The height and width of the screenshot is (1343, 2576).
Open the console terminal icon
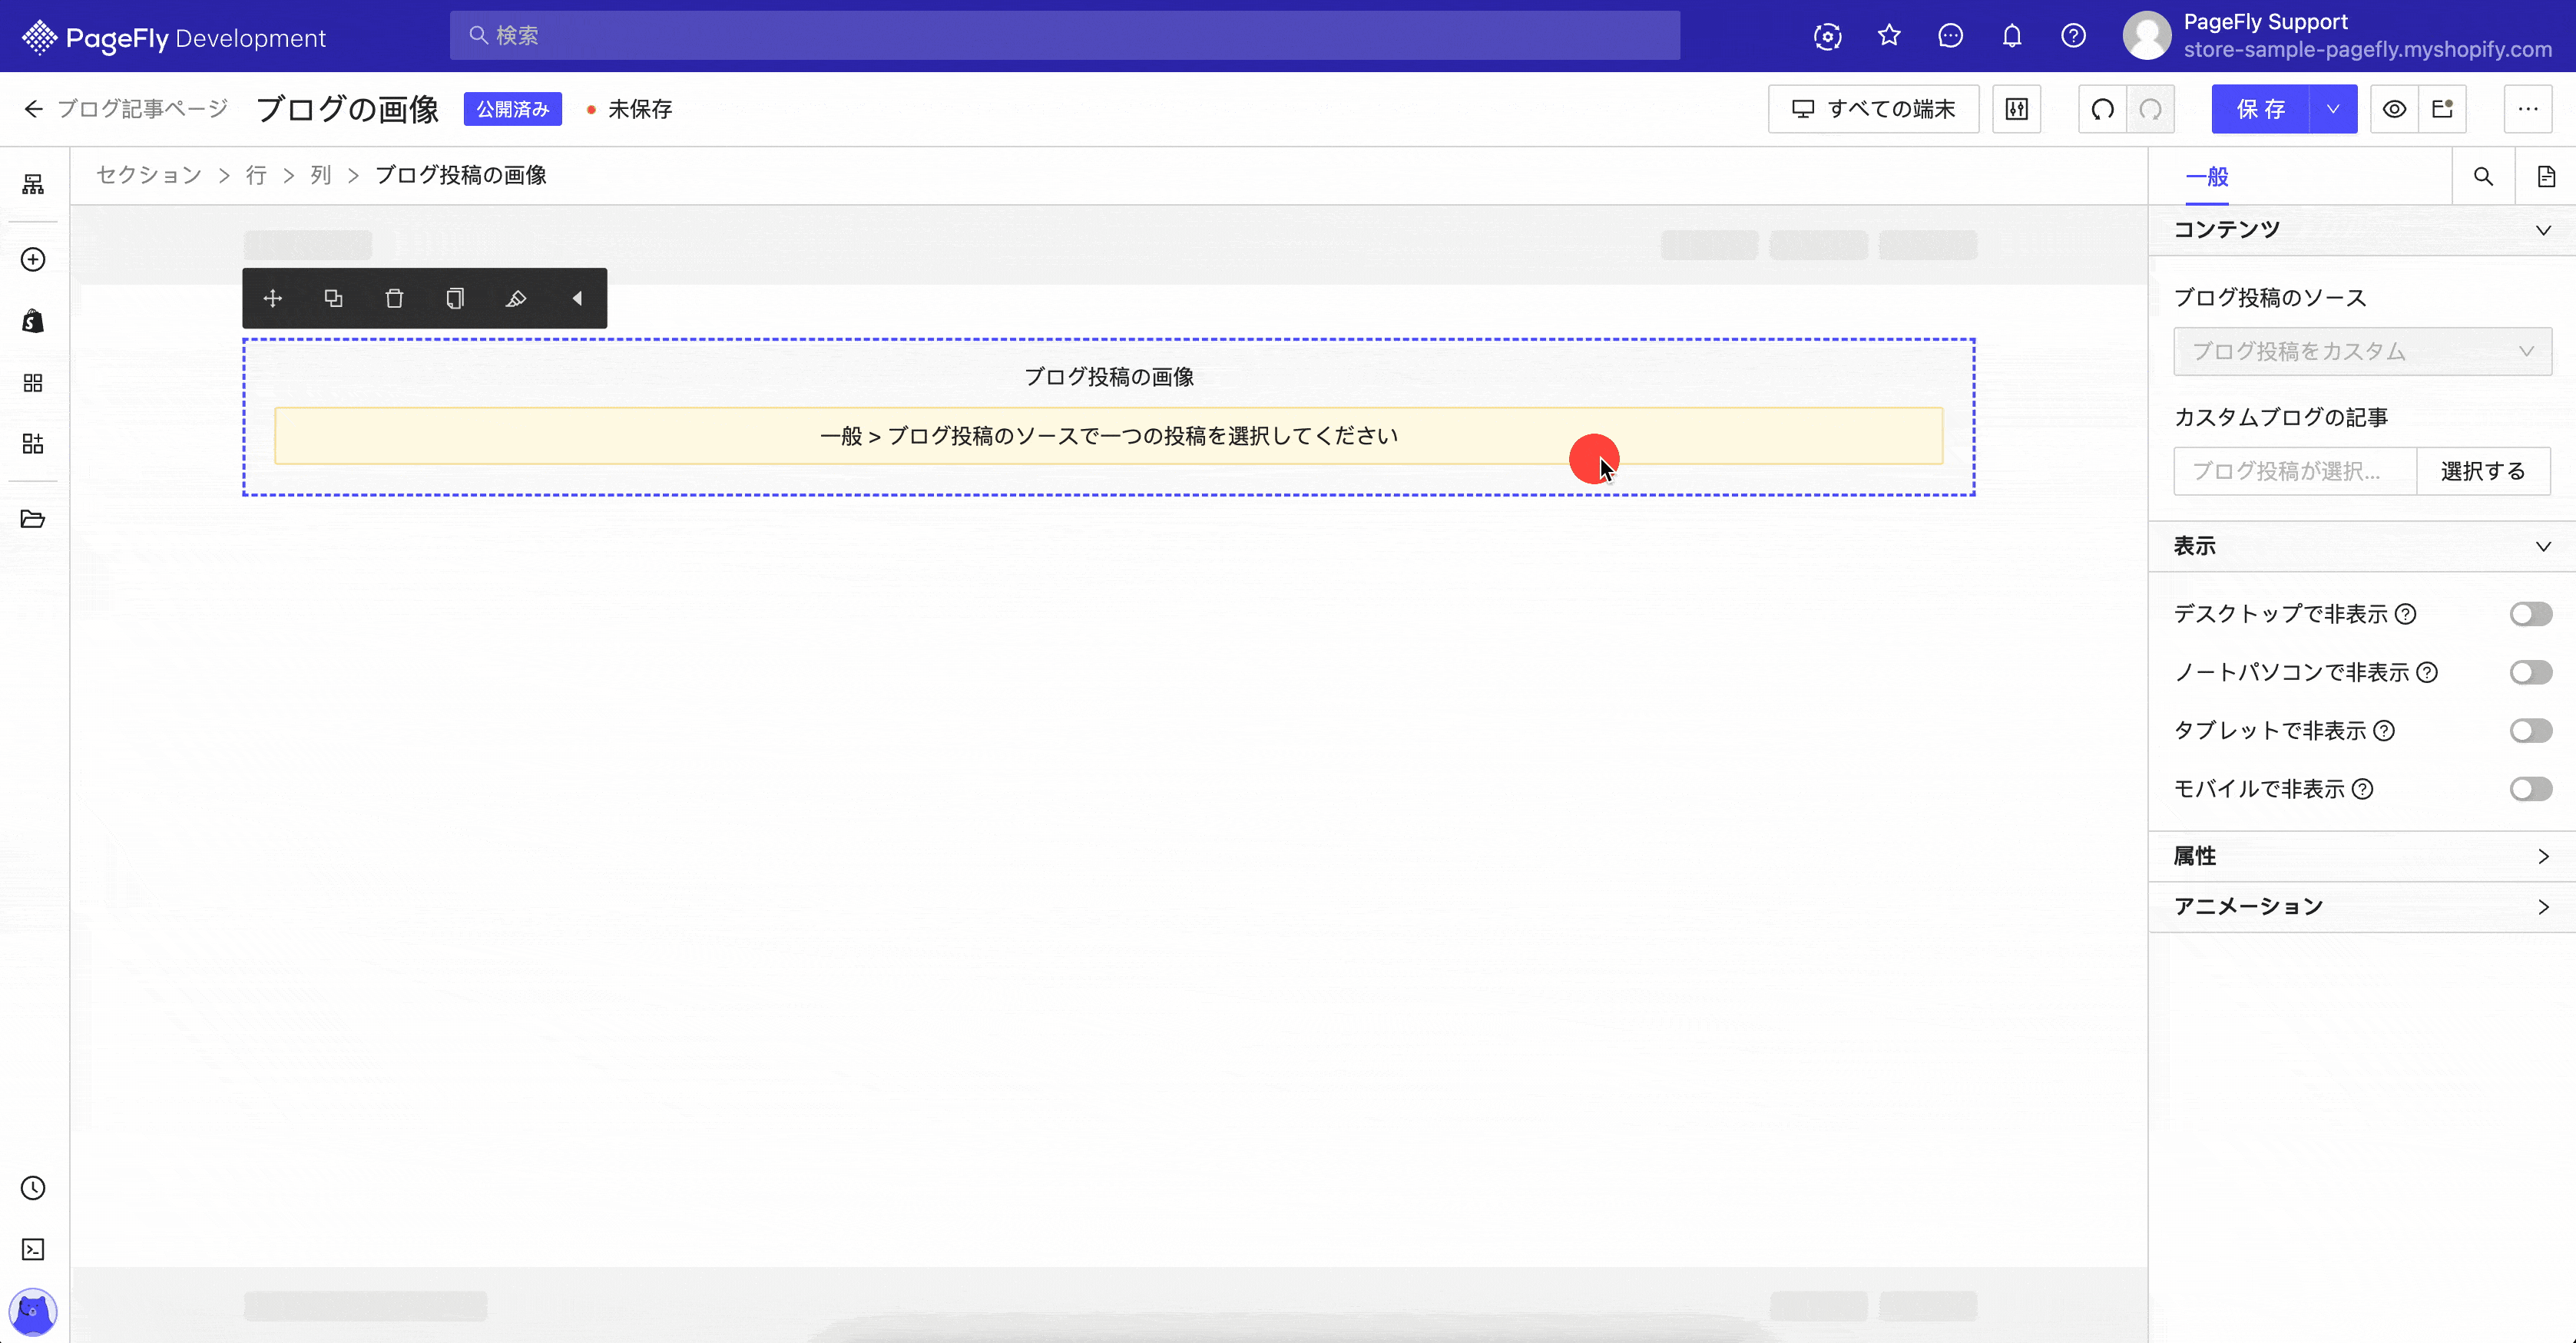pos(33,1249)
